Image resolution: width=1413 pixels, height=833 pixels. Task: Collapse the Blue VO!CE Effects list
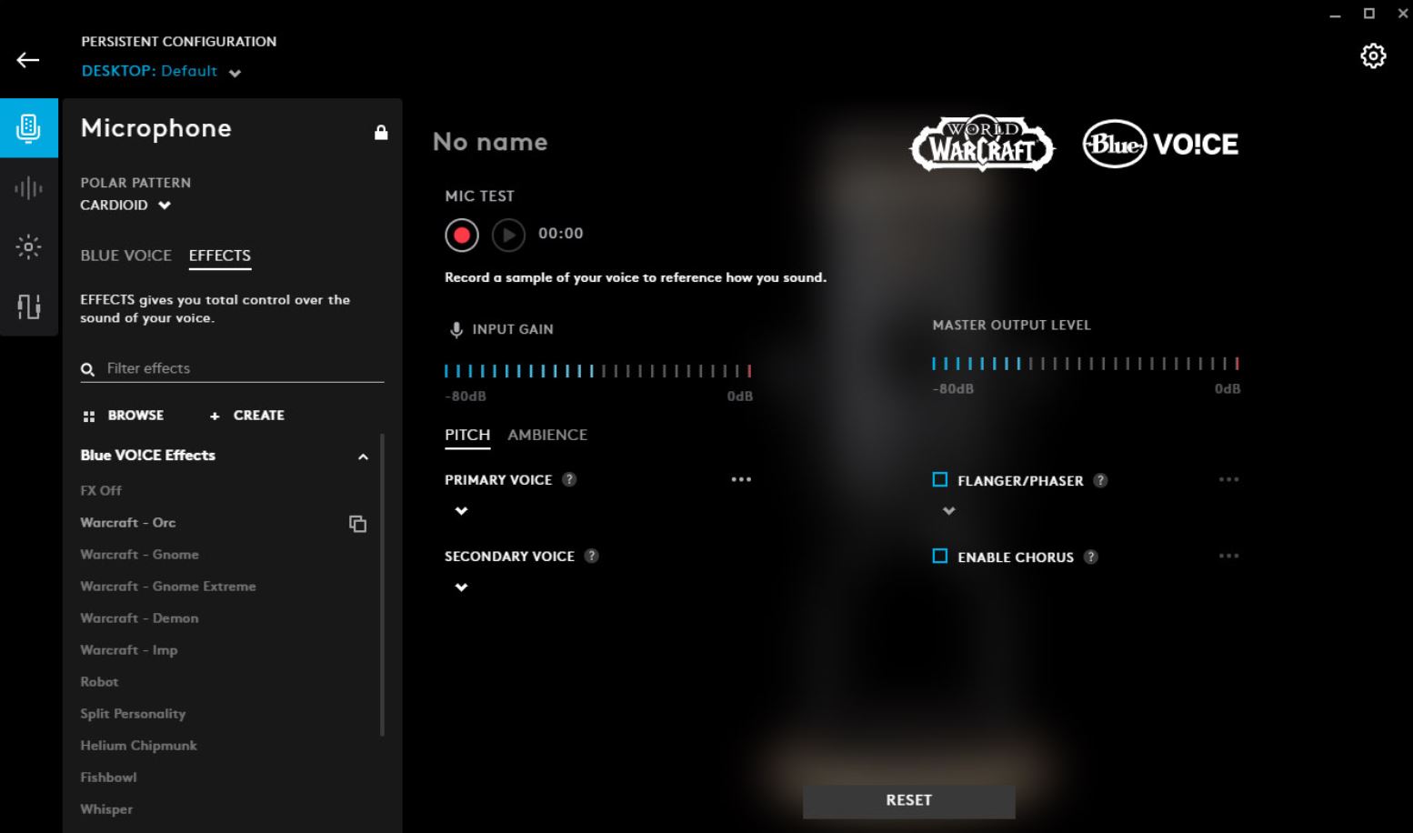click(363, 457)
